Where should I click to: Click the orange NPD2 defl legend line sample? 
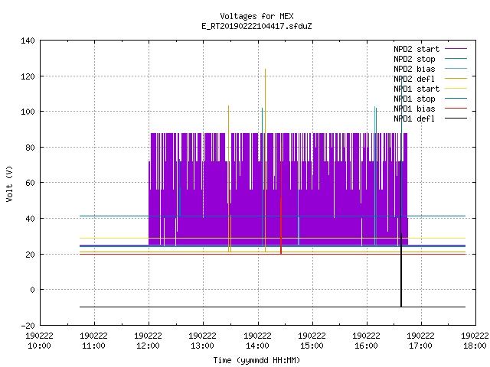click(x=456, y=78)
